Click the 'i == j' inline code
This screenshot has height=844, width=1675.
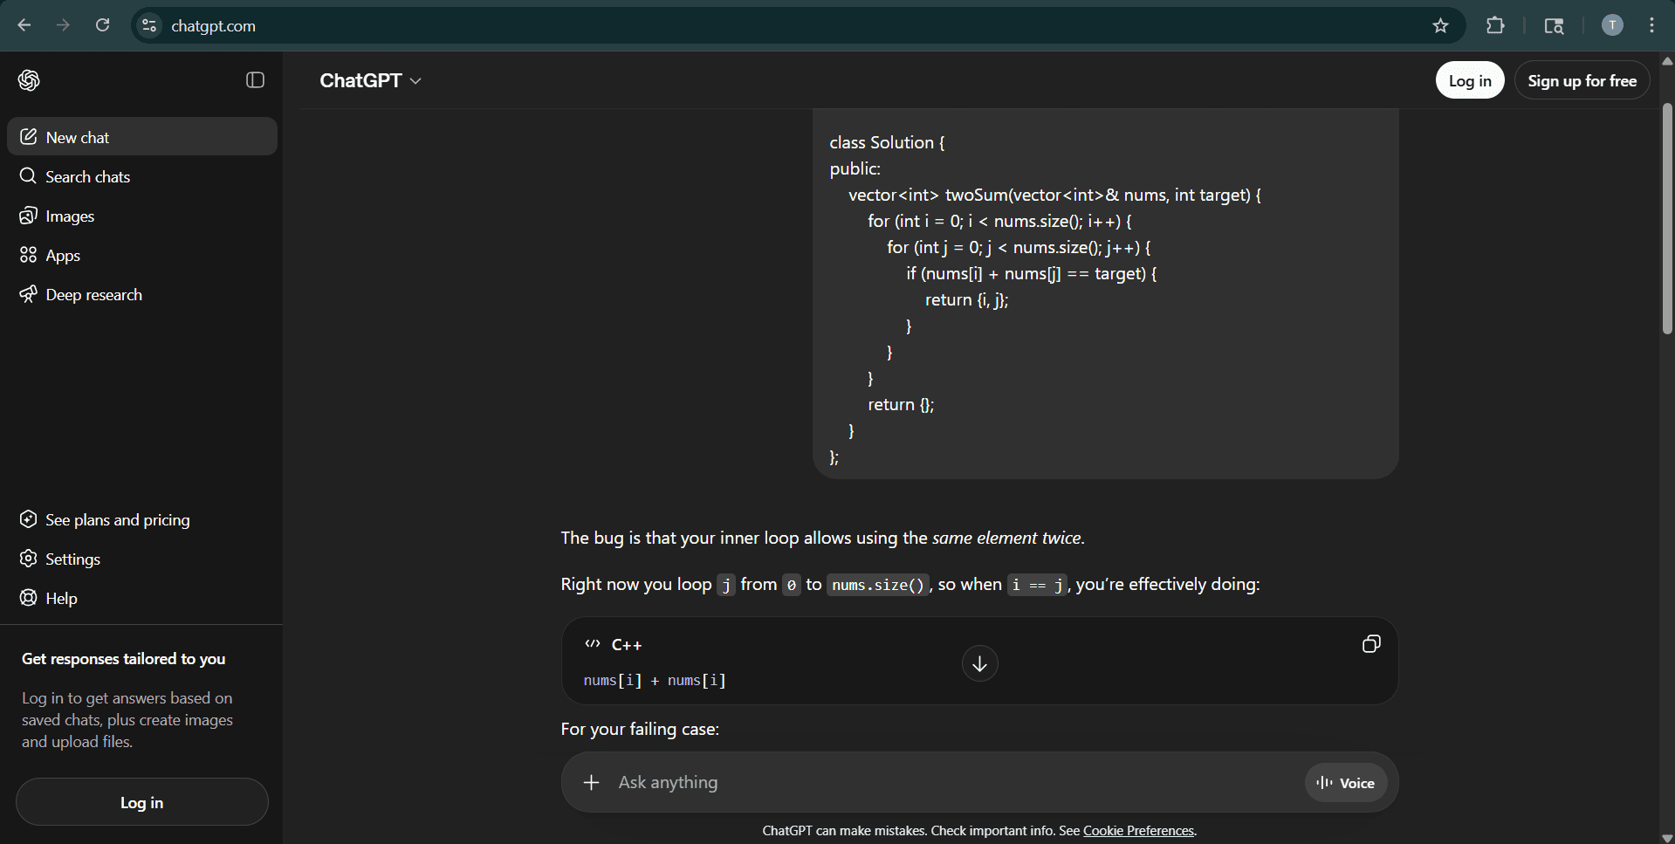click(1037, 585)
